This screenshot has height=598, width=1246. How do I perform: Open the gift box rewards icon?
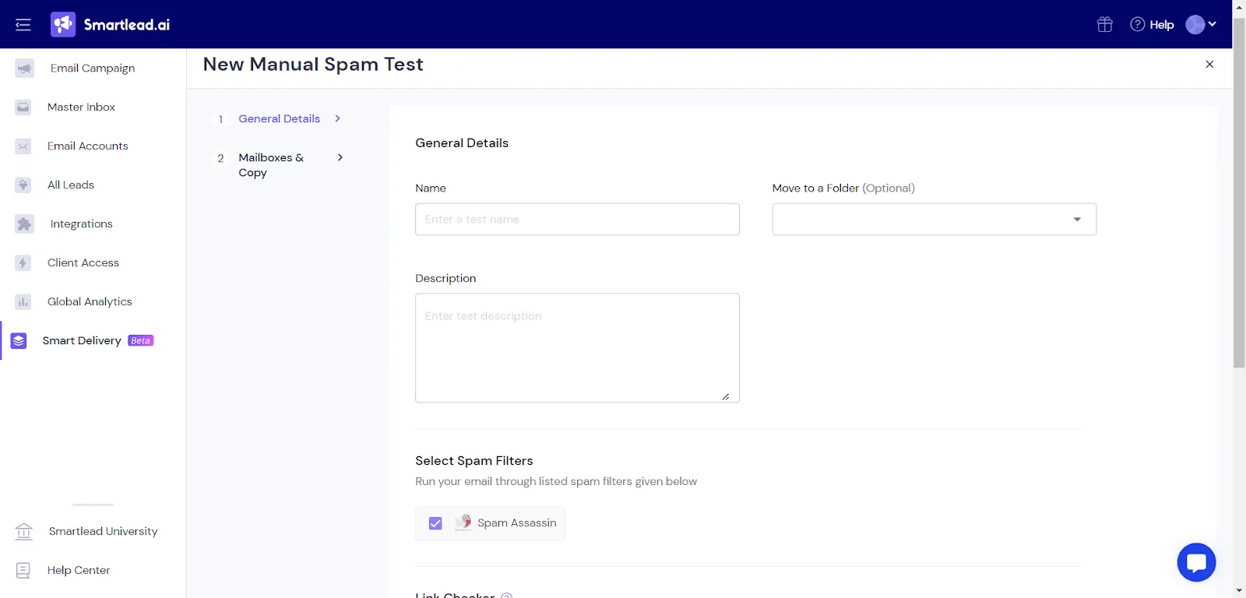[x=1104, y=25]
